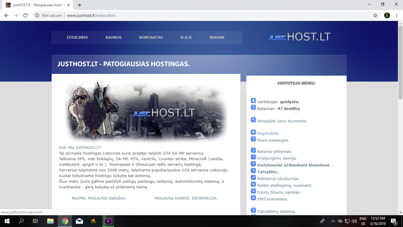Open the TITULINIS menu item
The image size is (403, 227).
click(x=77, y=37)
